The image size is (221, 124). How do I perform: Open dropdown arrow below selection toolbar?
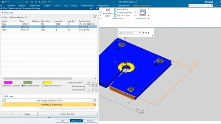pyautogui.click(x=152, y=36)
